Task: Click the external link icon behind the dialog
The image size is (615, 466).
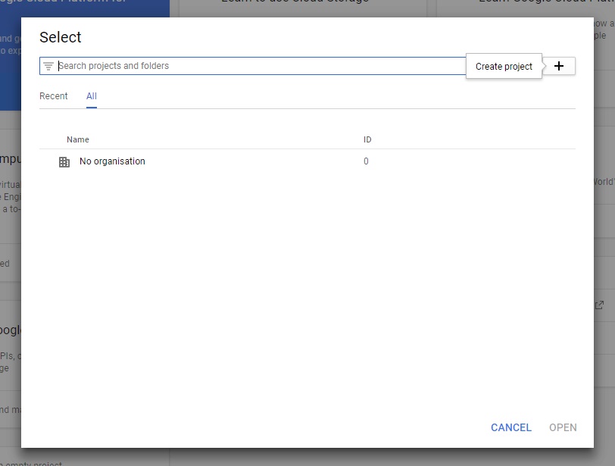Action: 600,305
